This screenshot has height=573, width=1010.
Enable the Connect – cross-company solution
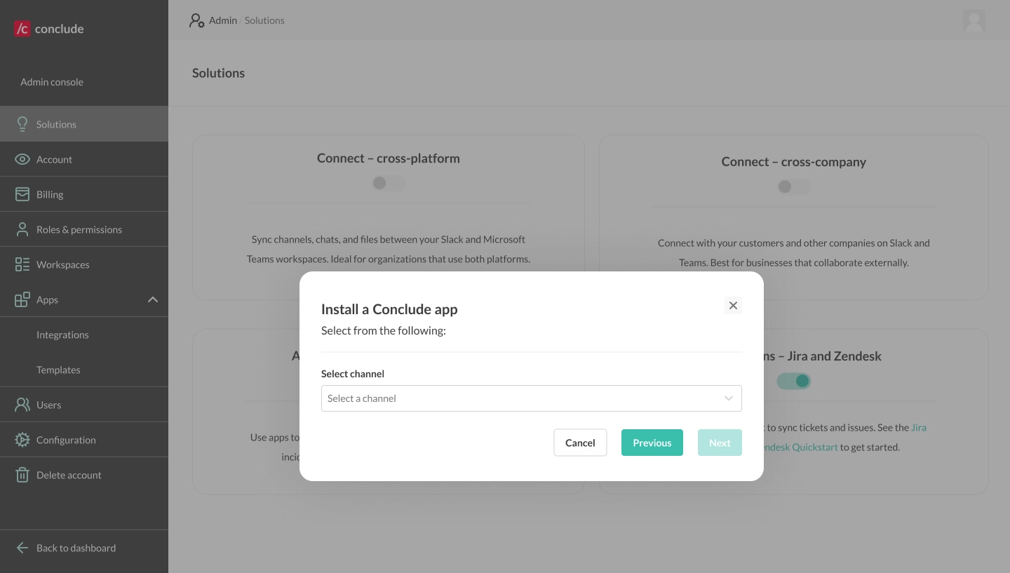coord(793,187)
